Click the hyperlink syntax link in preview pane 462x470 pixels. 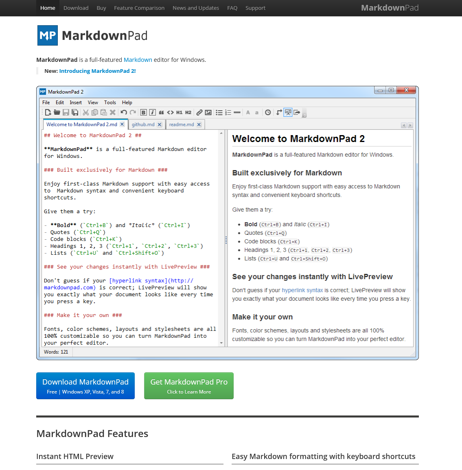pos(302,290)
